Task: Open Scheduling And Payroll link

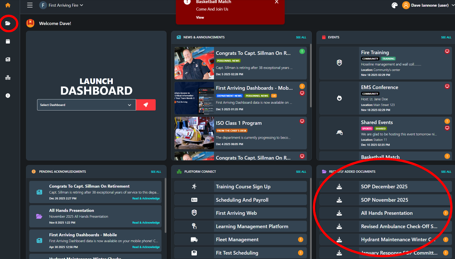Action: [x=242, y=200]
